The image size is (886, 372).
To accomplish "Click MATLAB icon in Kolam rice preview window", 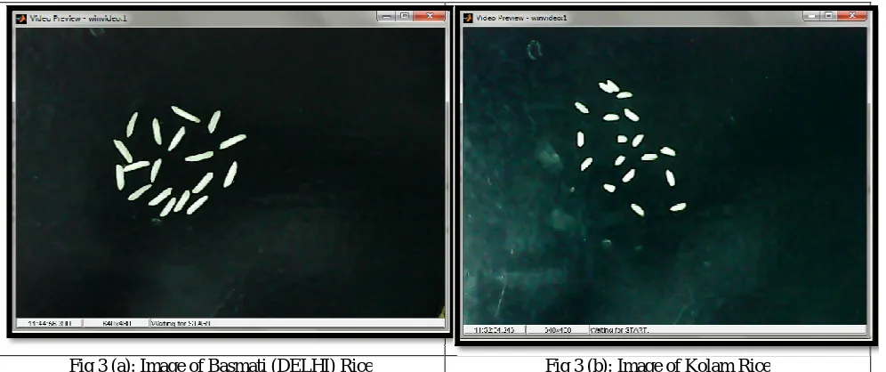I will (468, 18).
